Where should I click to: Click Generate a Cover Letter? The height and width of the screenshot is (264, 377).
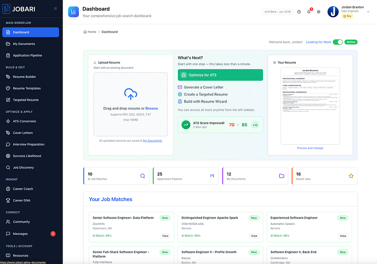tap(200, 87)
